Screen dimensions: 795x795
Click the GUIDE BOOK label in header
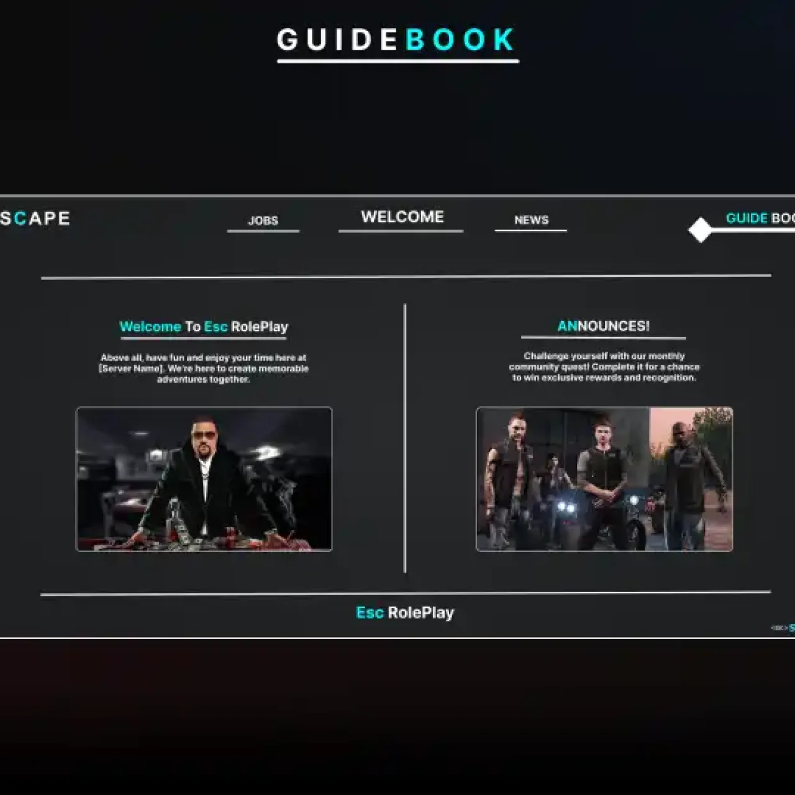pyautogui.click(x=760, y=218)
